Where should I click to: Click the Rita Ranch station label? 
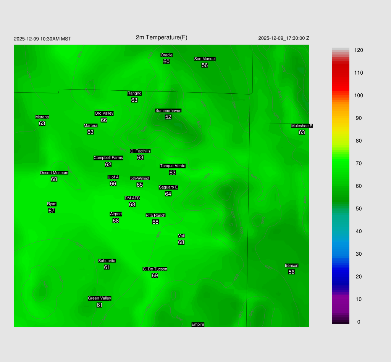click(155, 215)
